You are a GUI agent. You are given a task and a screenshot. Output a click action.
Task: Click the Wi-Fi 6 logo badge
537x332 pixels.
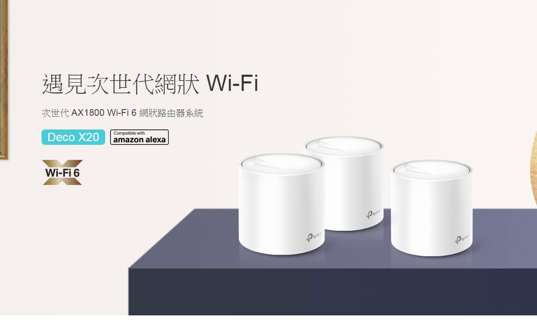pyautogui.click(x=62, y=172)
